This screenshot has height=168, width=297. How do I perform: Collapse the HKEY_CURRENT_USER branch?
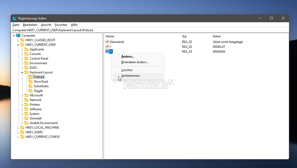(18, 45)
